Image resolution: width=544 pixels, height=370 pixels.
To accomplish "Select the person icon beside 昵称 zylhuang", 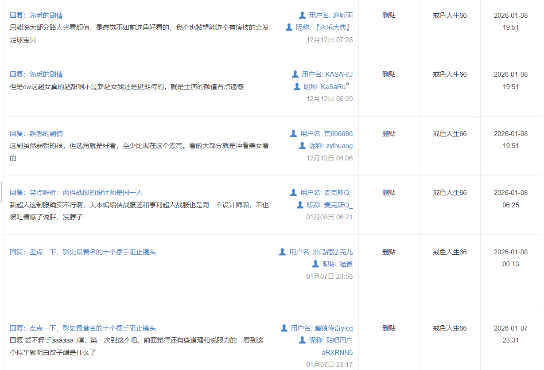I will (302, 145).
